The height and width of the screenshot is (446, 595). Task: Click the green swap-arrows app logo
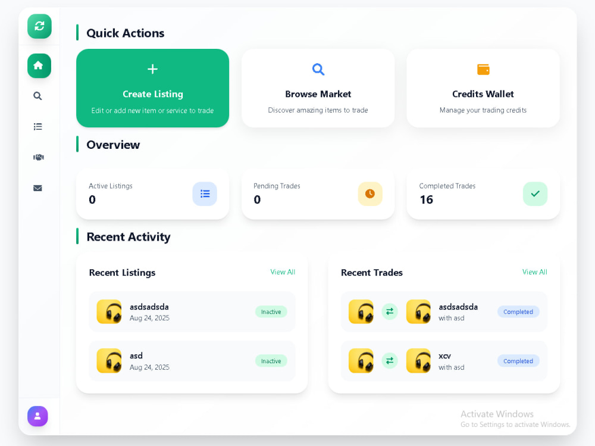pos(39,26)
